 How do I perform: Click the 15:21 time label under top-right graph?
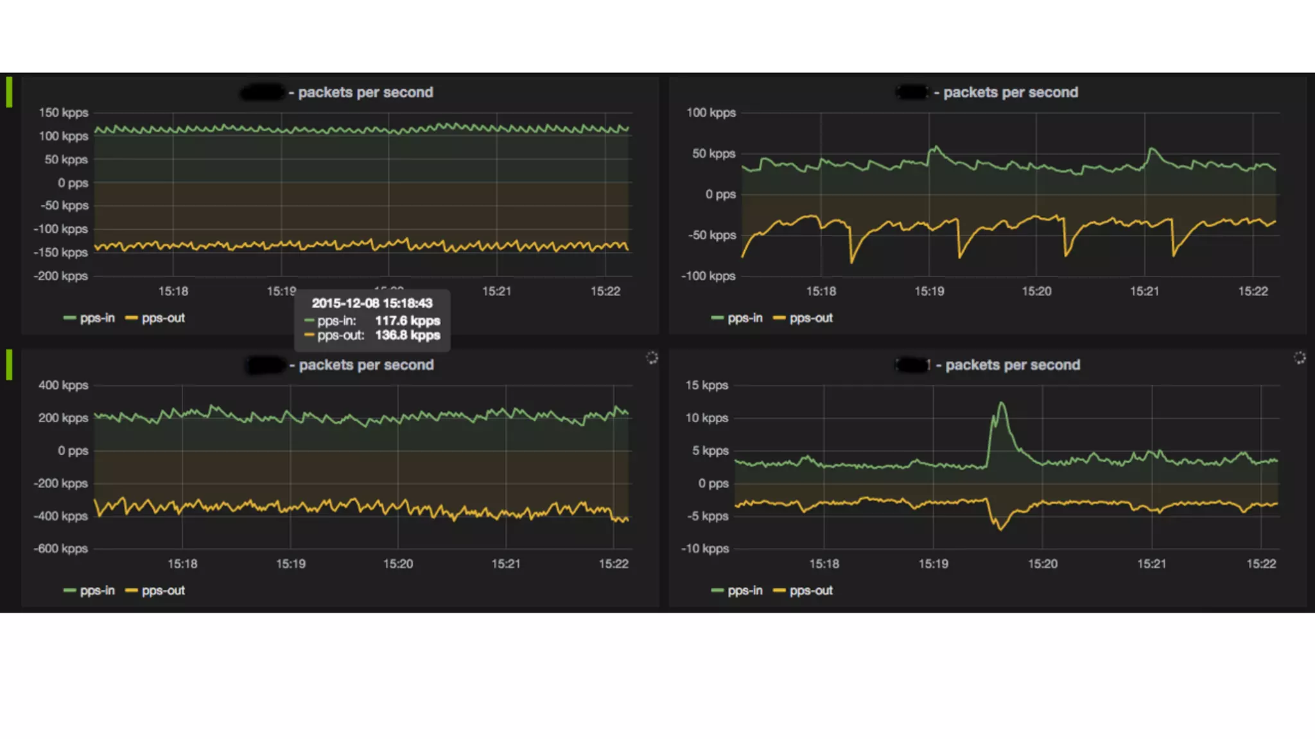tap(1144, 291)
